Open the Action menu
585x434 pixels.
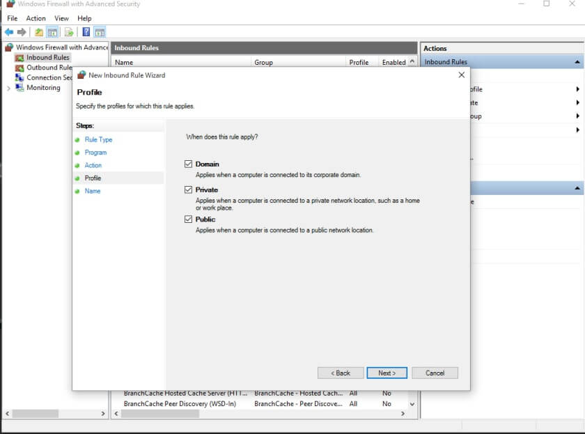click(x=36, y=18)
